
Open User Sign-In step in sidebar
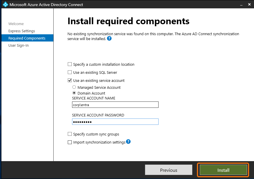[x=18, y=46]
